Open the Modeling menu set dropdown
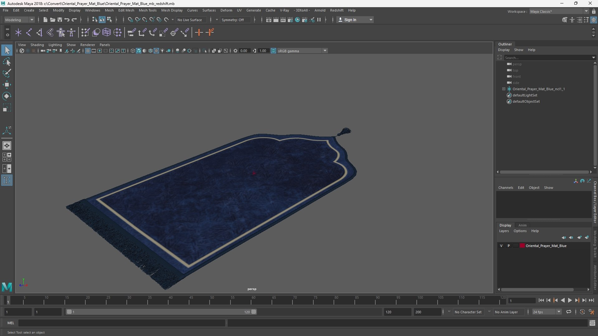Viewport: 598px width, 336px height. click(x=19, y=20)
